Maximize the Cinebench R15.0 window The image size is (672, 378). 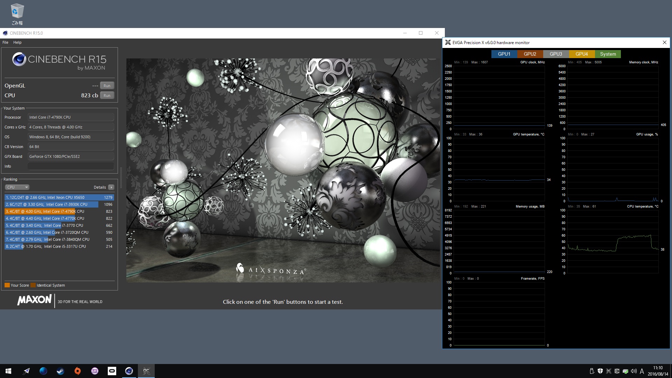click(421, 33)
